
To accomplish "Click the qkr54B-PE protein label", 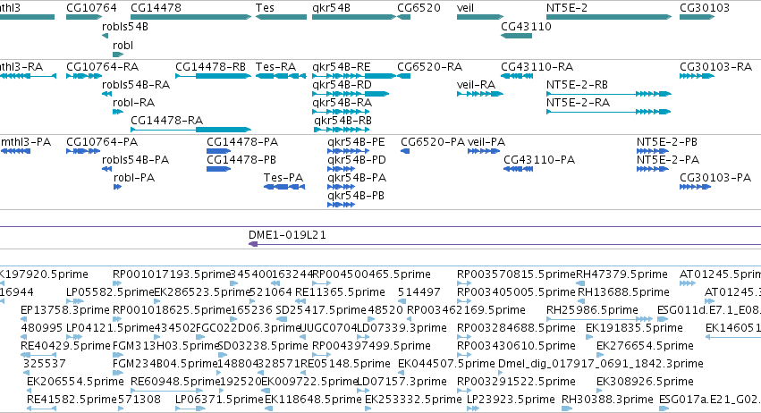I will pos(356,142).
